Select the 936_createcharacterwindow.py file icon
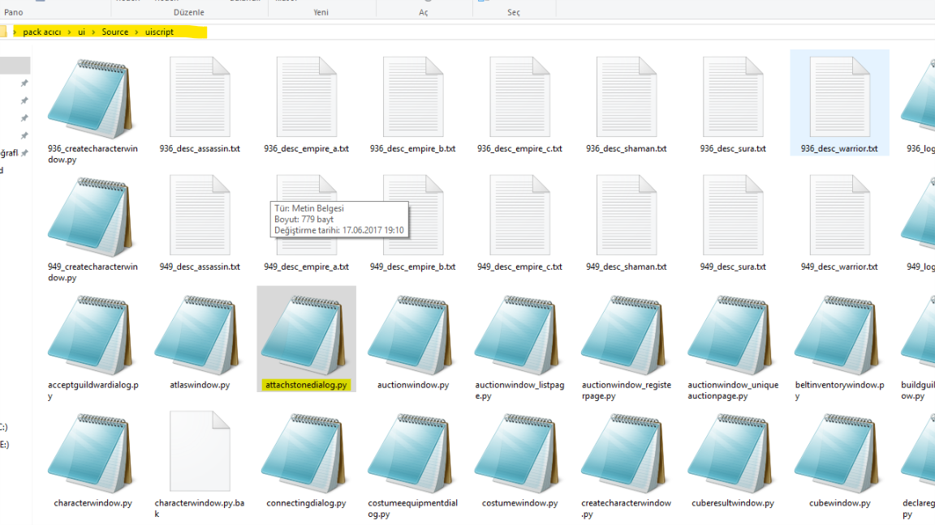Screen dimensions: 935x525 click(90, 99)
